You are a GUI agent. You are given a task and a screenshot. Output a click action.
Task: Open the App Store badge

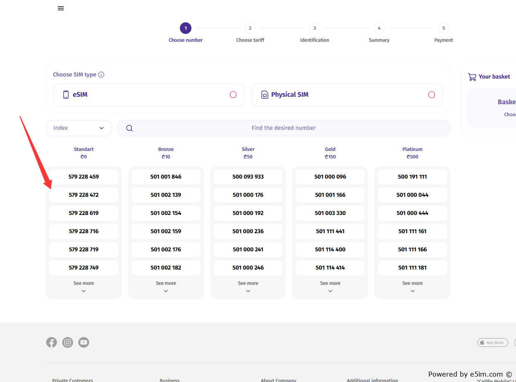pyautogui.click(x=493, y=342)
